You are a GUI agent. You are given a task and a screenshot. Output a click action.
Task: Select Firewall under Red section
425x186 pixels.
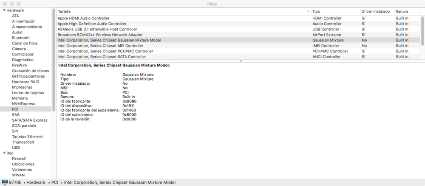pyautogui.click(x=19, y=158)
